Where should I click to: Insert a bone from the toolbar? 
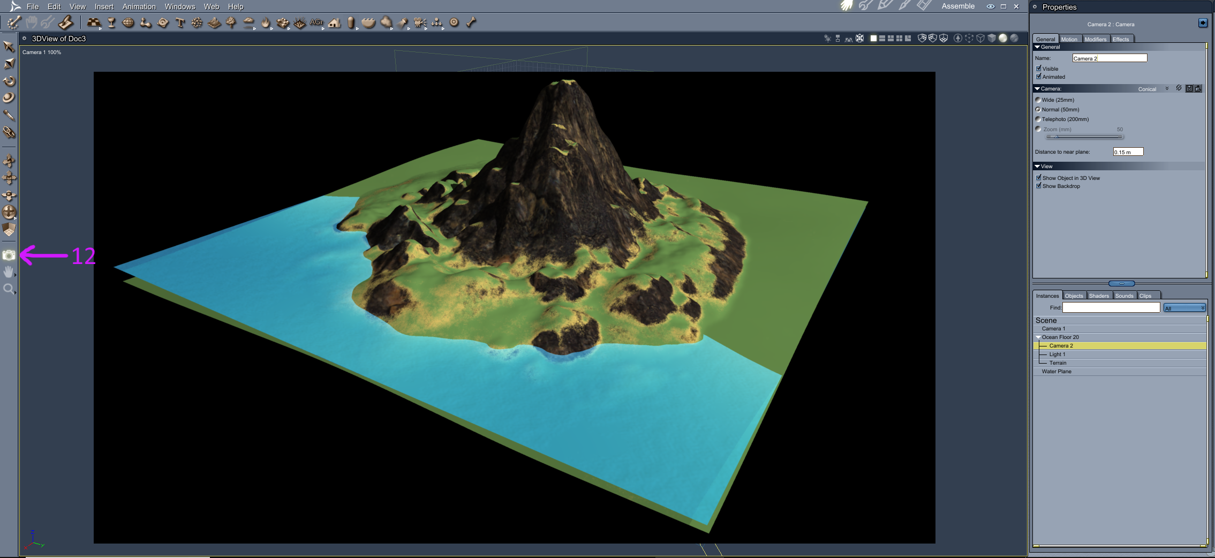pyautogui.click(x=471, y=22)
